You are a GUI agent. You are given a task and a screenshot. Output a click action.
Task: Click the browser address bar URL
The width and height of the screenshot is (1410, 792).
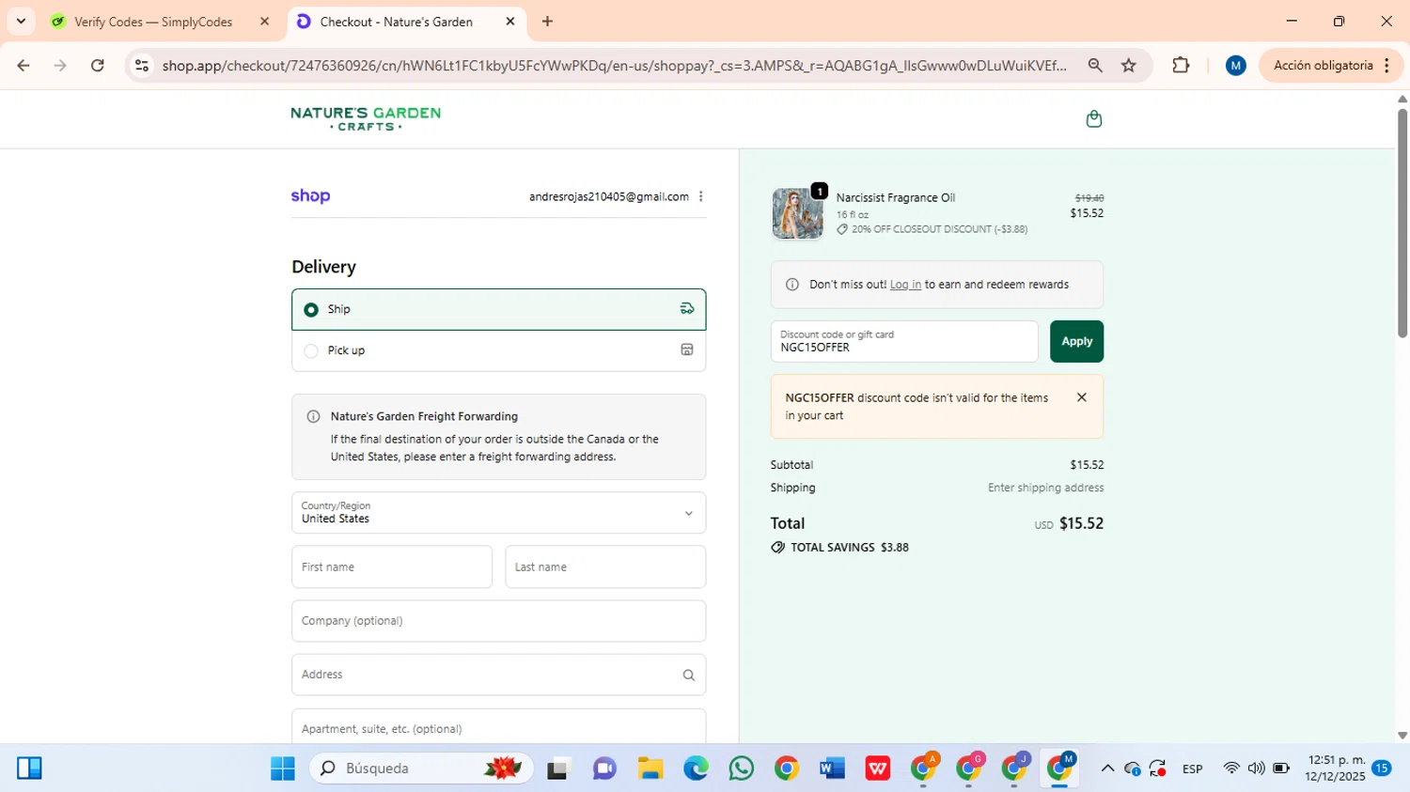tap(614, 66)
